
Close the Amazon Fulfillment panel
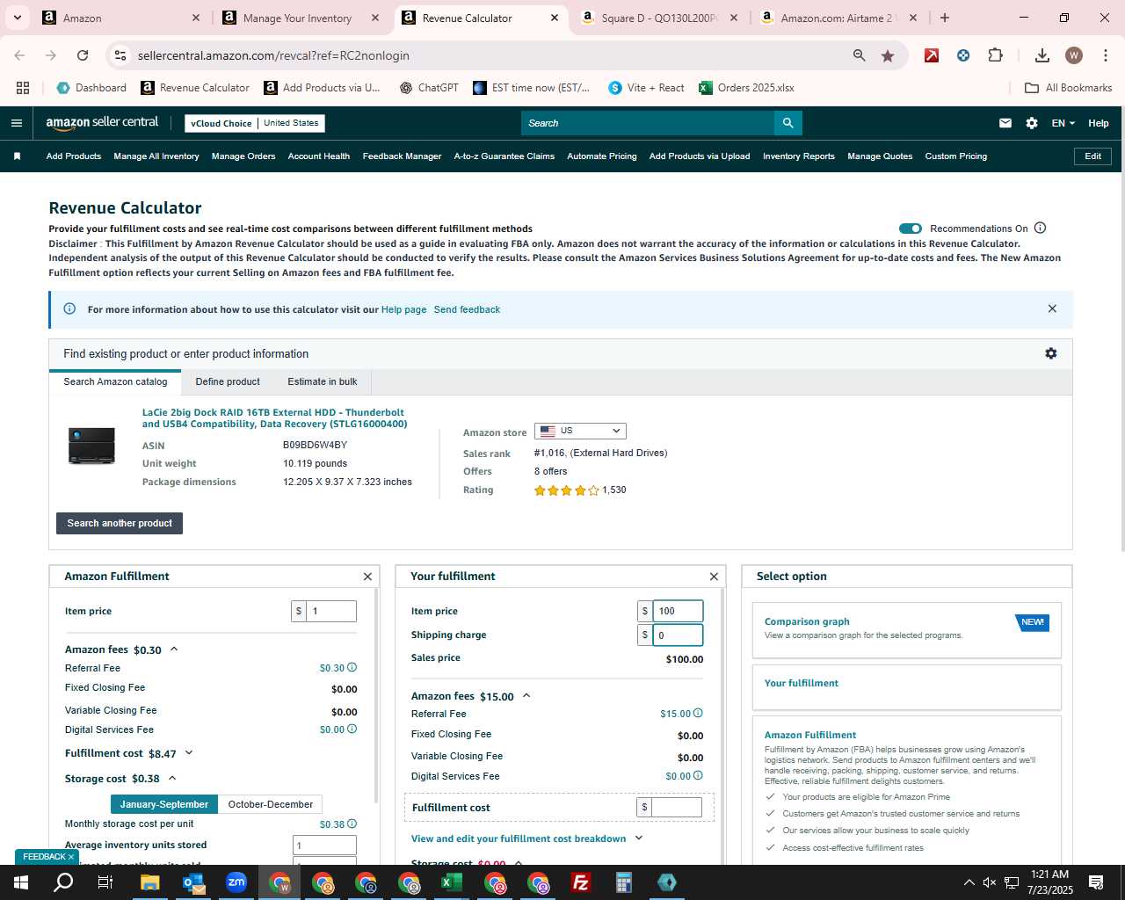click(367, 577)
